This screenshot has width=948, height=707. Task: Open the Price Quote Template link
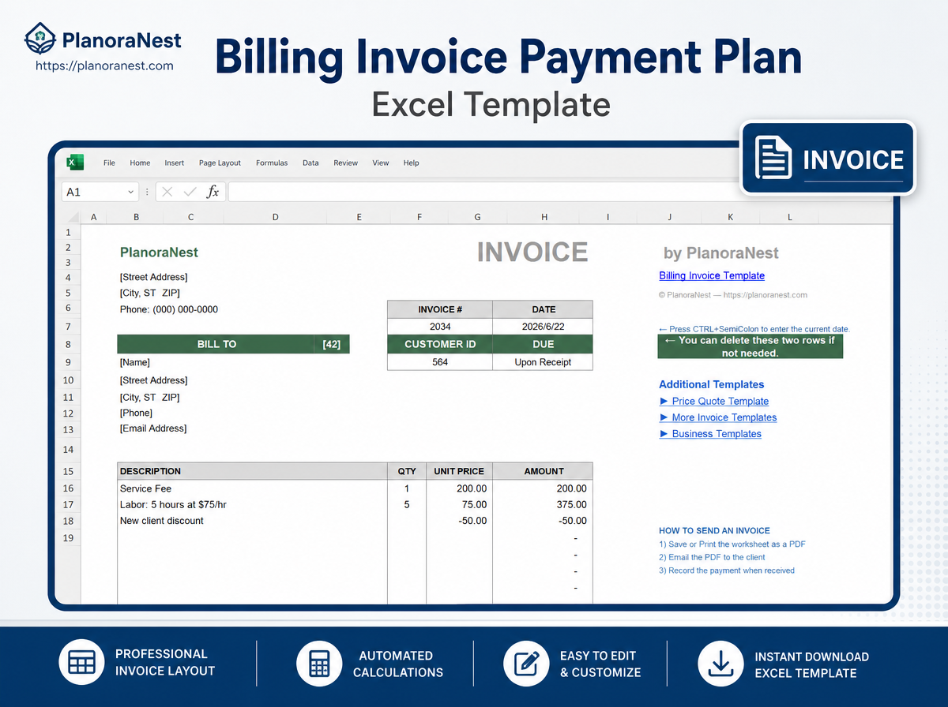714,401
